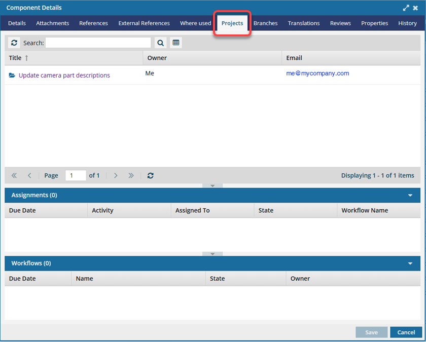Refresh the list from the paging toolbar

151,176
